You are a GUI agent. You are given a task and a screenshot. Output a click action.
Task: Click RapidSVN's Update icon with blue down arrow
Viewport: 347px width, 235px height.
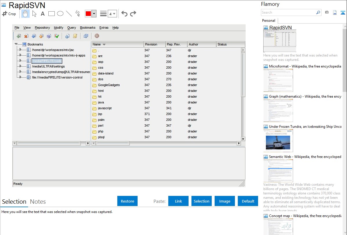pyautogui.click(x=34, y=36)
